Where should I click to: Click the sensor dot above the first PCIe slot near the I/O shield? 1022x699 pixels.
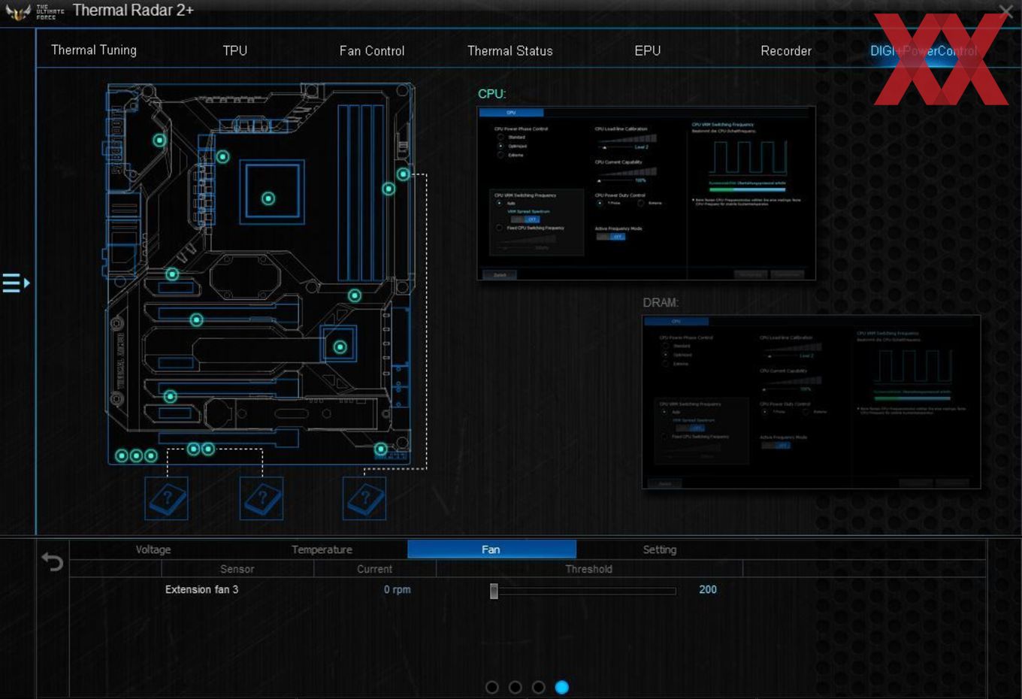pos(172,274)
